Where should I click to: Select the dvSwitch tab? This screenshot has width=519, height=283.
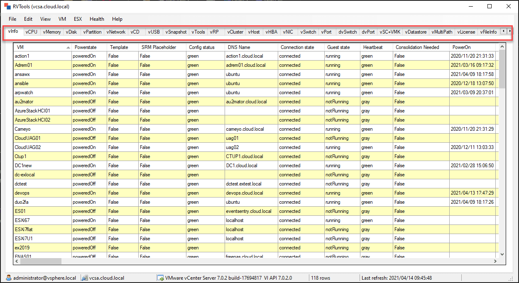coord(348,31)
